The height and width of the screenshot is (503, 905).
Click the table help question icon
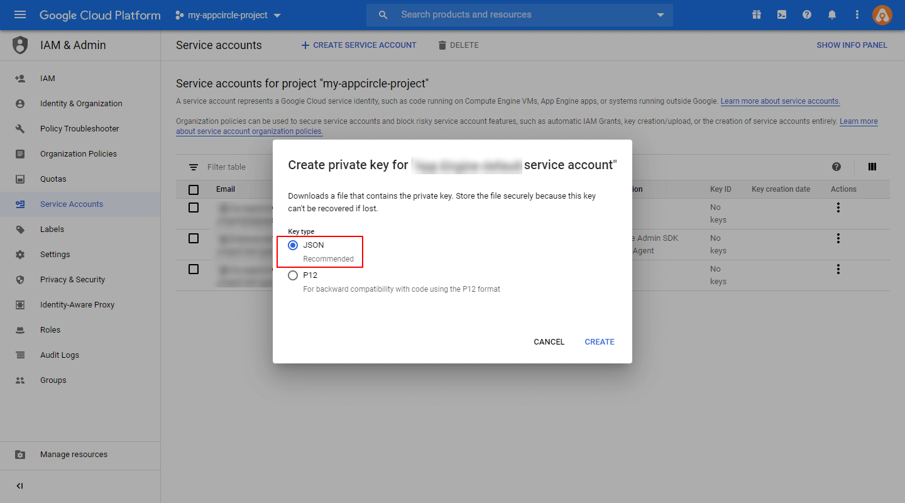pyautogui.click(x=836, y=167)
